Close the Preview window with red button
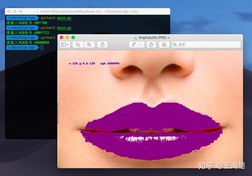The width and height of the screenshot is (252, 176). click(61, 37)
